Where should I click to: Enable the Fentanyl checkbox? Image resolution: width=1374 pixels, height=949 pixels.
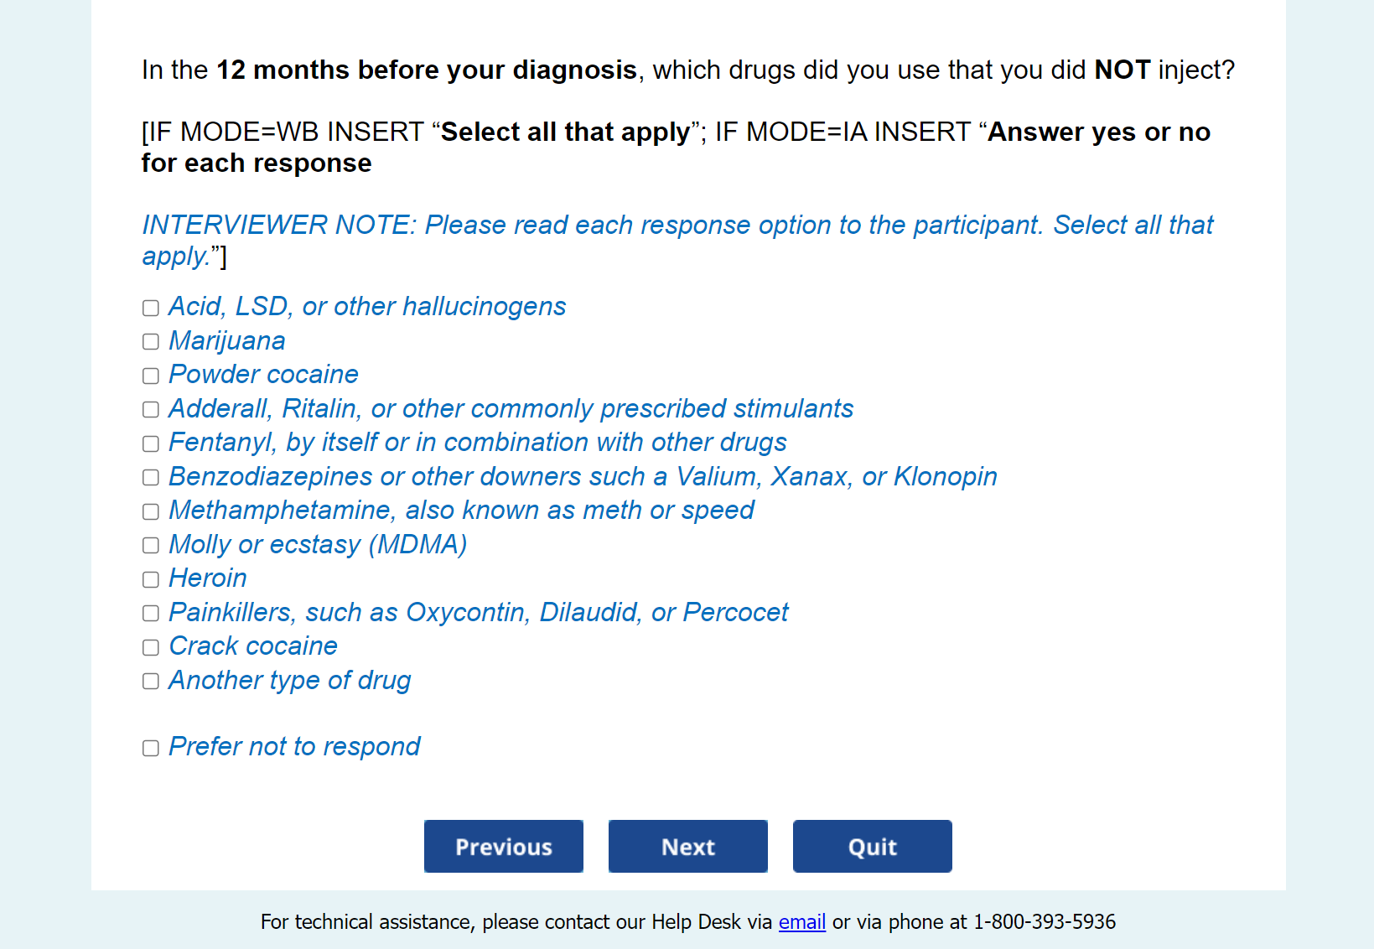151,444
